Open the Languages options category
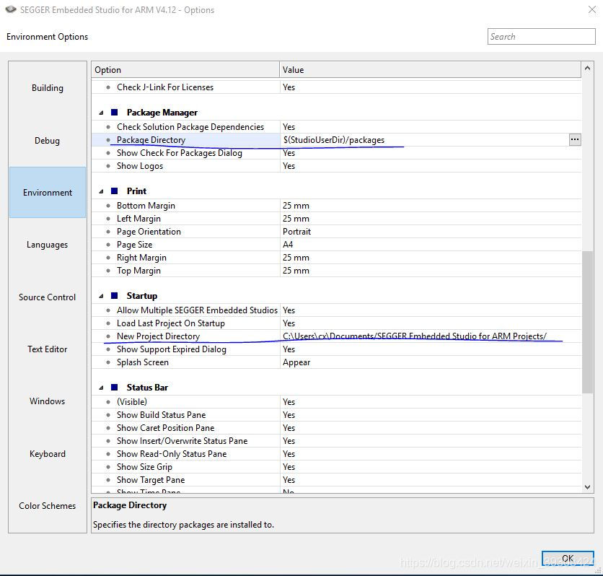The image size is (603, 576). pyautogui.click(x=48, y=245)
